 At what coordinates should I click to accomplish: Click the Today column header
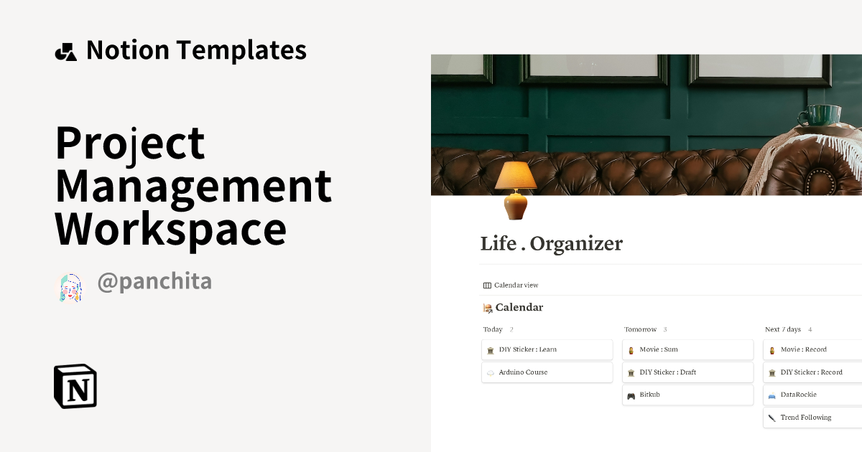coord(491,329)
